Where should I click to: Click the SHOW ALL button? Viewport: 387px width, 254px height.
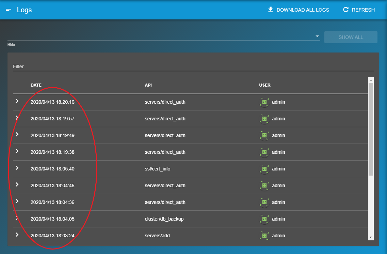pyautogui.click(x=351, y=37)
